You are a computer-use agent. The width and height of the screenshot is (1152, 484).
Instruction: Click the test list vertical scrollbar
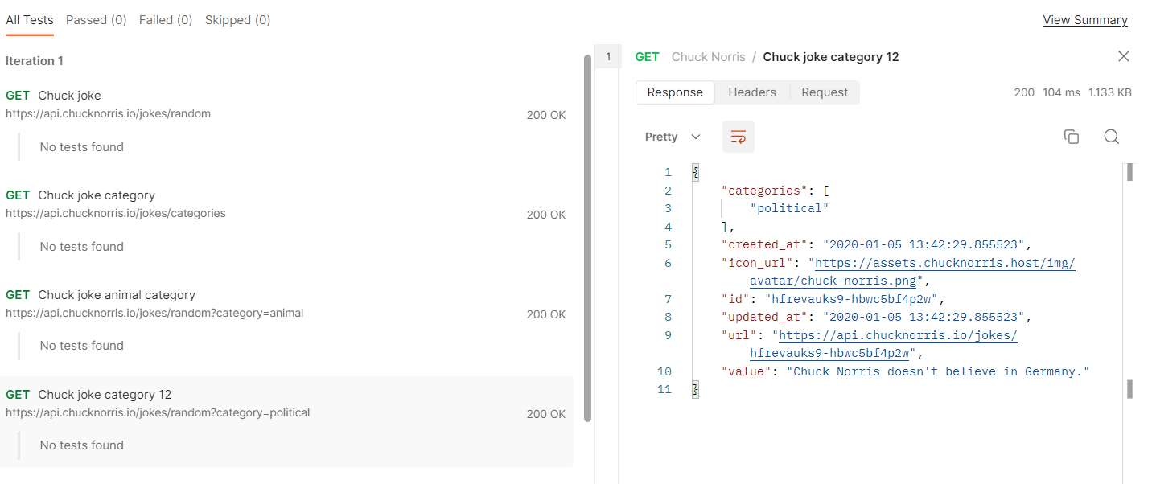(587, 237)
